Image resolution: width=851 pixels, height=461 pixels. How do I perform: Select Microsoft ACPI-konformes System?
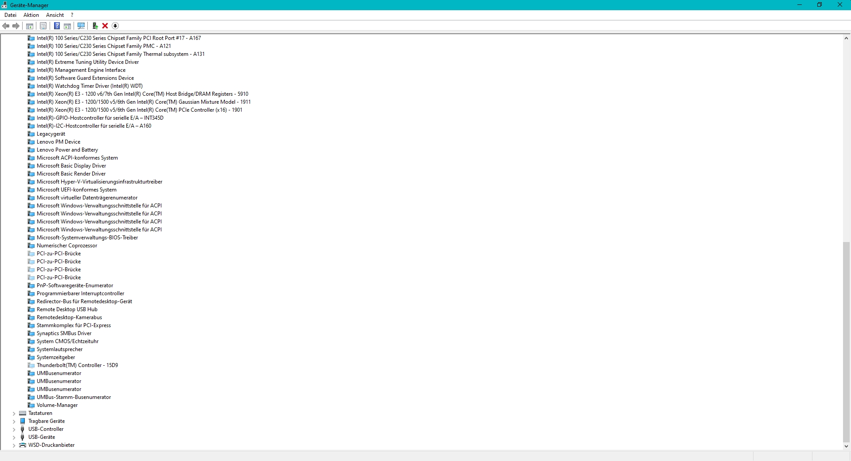(x=77, y=158)
